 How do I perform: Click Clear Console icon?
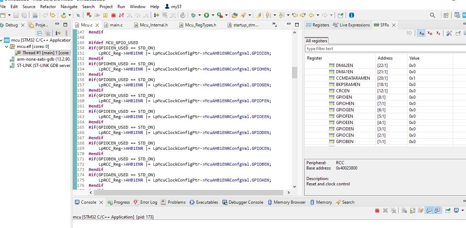click(404, 210)
